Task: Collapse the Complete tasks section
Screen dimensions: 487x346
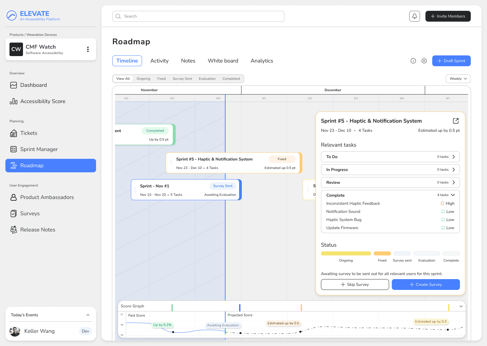Action: (x=453, y=195)
